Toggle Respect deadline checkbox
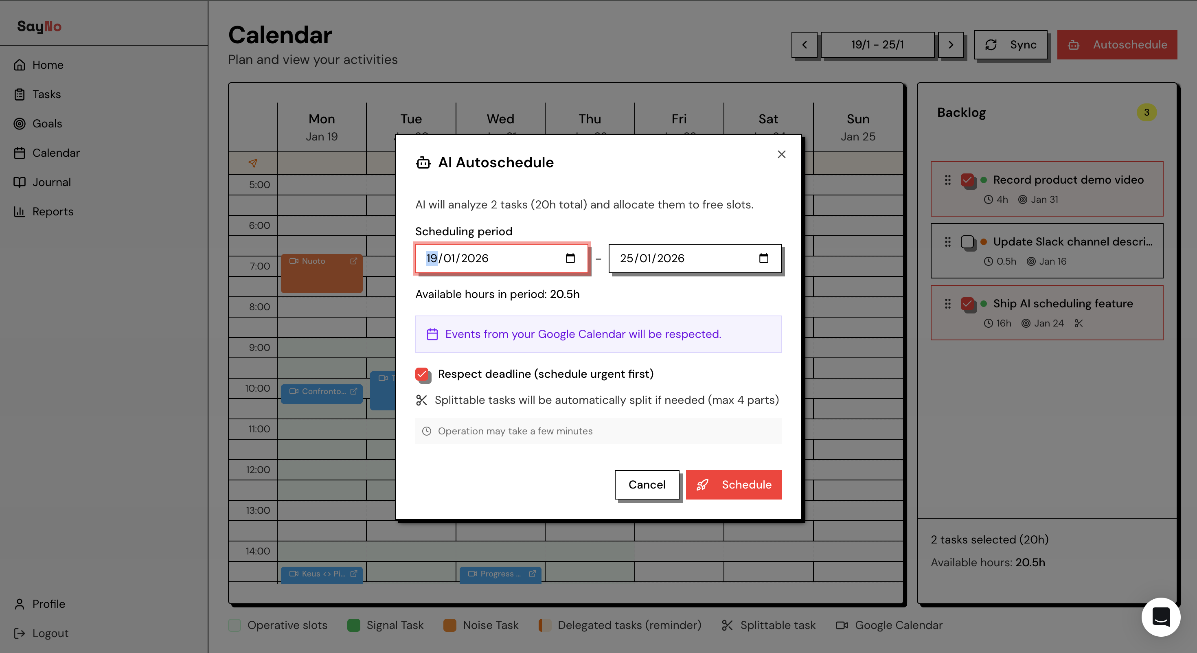Image resolution: width=1197 pixels, height=653 pixels. point(422,374)
